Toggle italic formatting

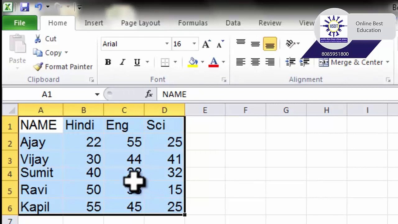tap(123, 62)
